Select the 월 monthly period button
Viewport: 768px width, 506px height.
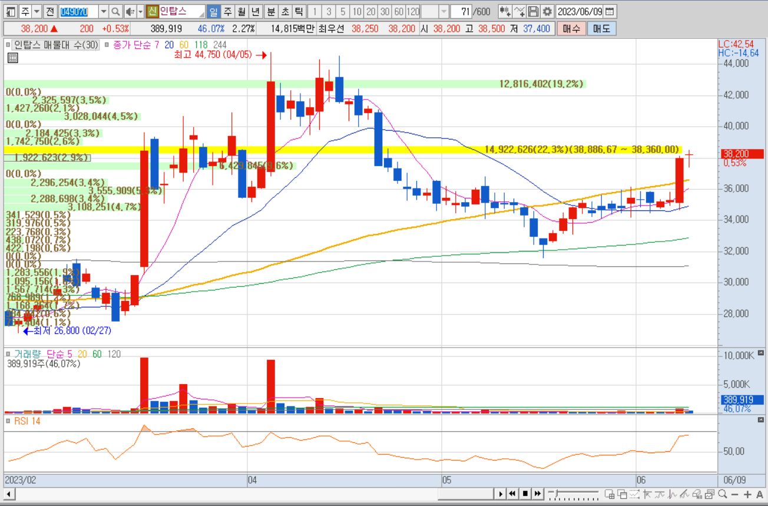241,11
